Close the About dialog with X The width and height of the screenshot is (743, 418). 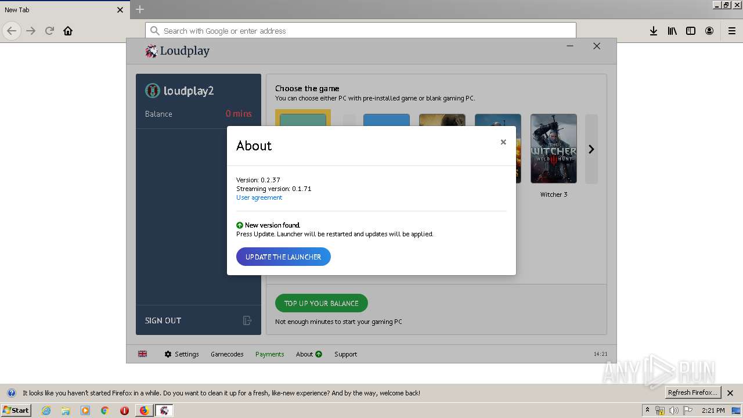click(503, 142)
